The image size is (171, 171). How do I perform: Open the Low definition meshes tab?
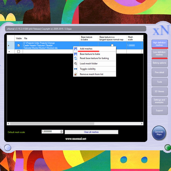point(160,53)
